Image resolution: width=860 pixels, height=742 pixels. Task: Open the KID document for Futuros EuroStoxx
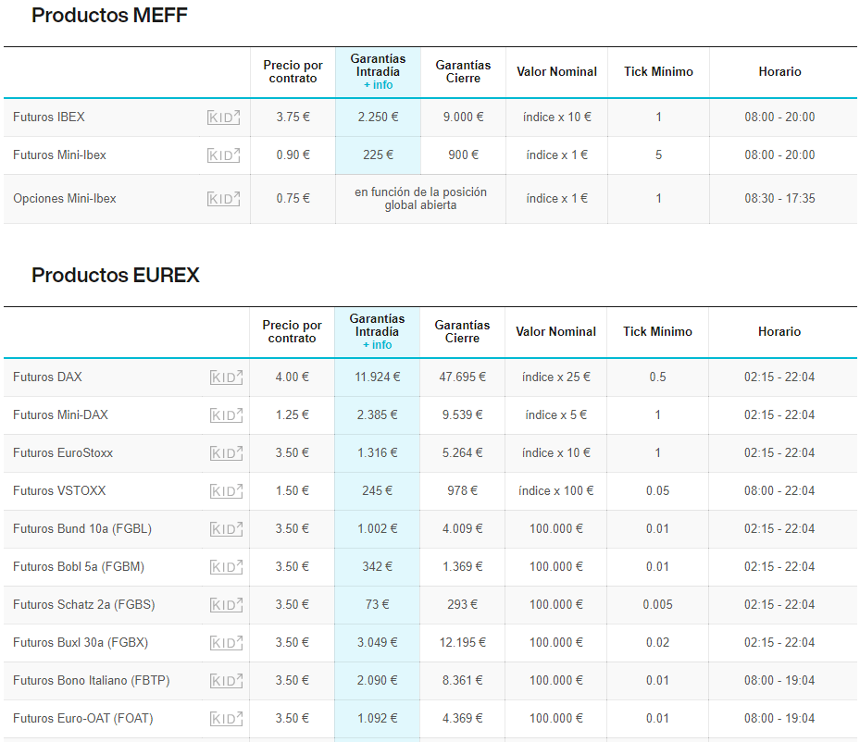pyautogui.click(x=226, y=453)
